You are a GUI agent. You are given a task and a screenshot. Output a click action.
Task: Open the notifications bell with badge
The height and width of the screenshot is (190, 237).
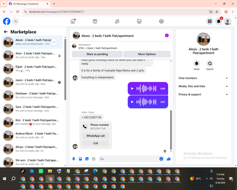coord(219,21)
